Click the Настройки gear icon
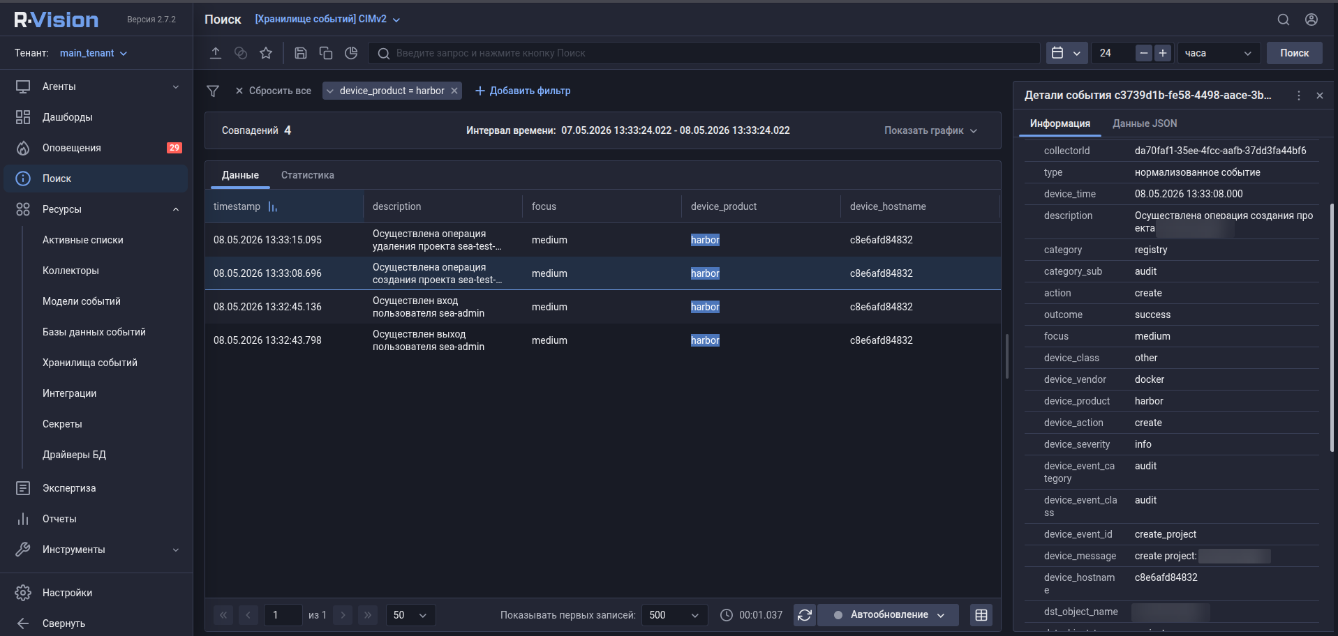1338x636 pixels. click(x=23, y=593)
